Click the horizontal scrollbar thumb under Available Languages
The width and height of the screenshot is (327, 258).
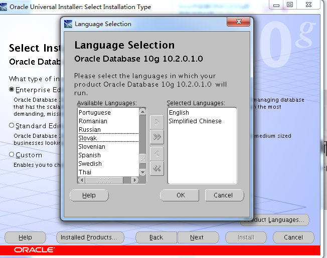[104, 180]
